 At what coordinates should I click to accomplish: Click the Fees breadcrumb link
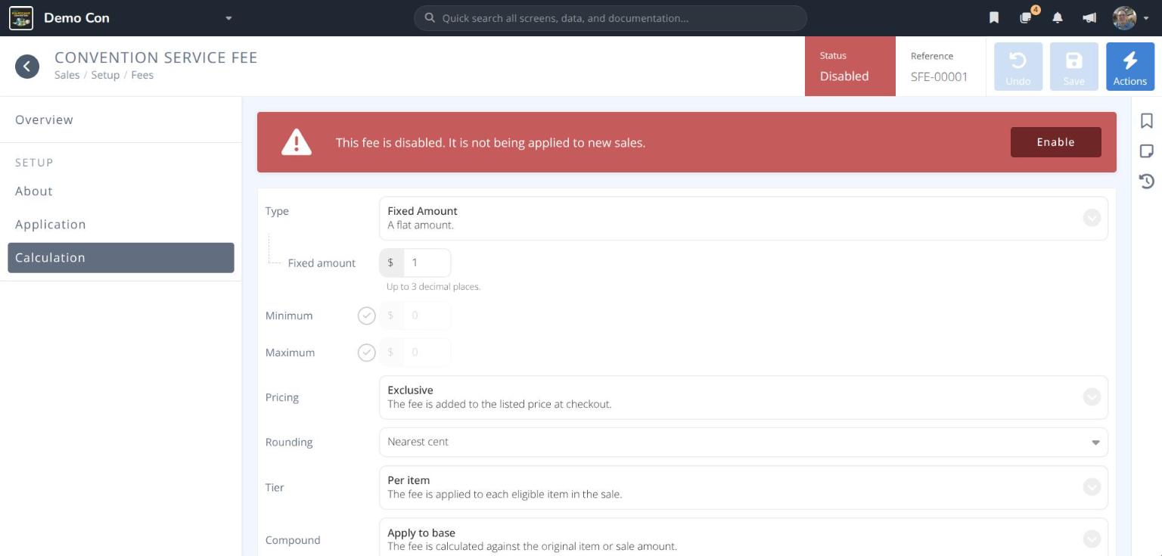click(x=142, y=75)
